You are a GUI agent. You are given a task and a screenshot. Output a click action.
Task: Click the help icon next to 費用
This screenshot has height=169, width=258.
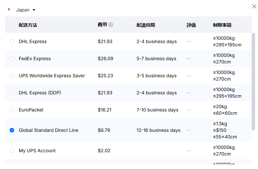pyautogui.click(x=111, y=25)
